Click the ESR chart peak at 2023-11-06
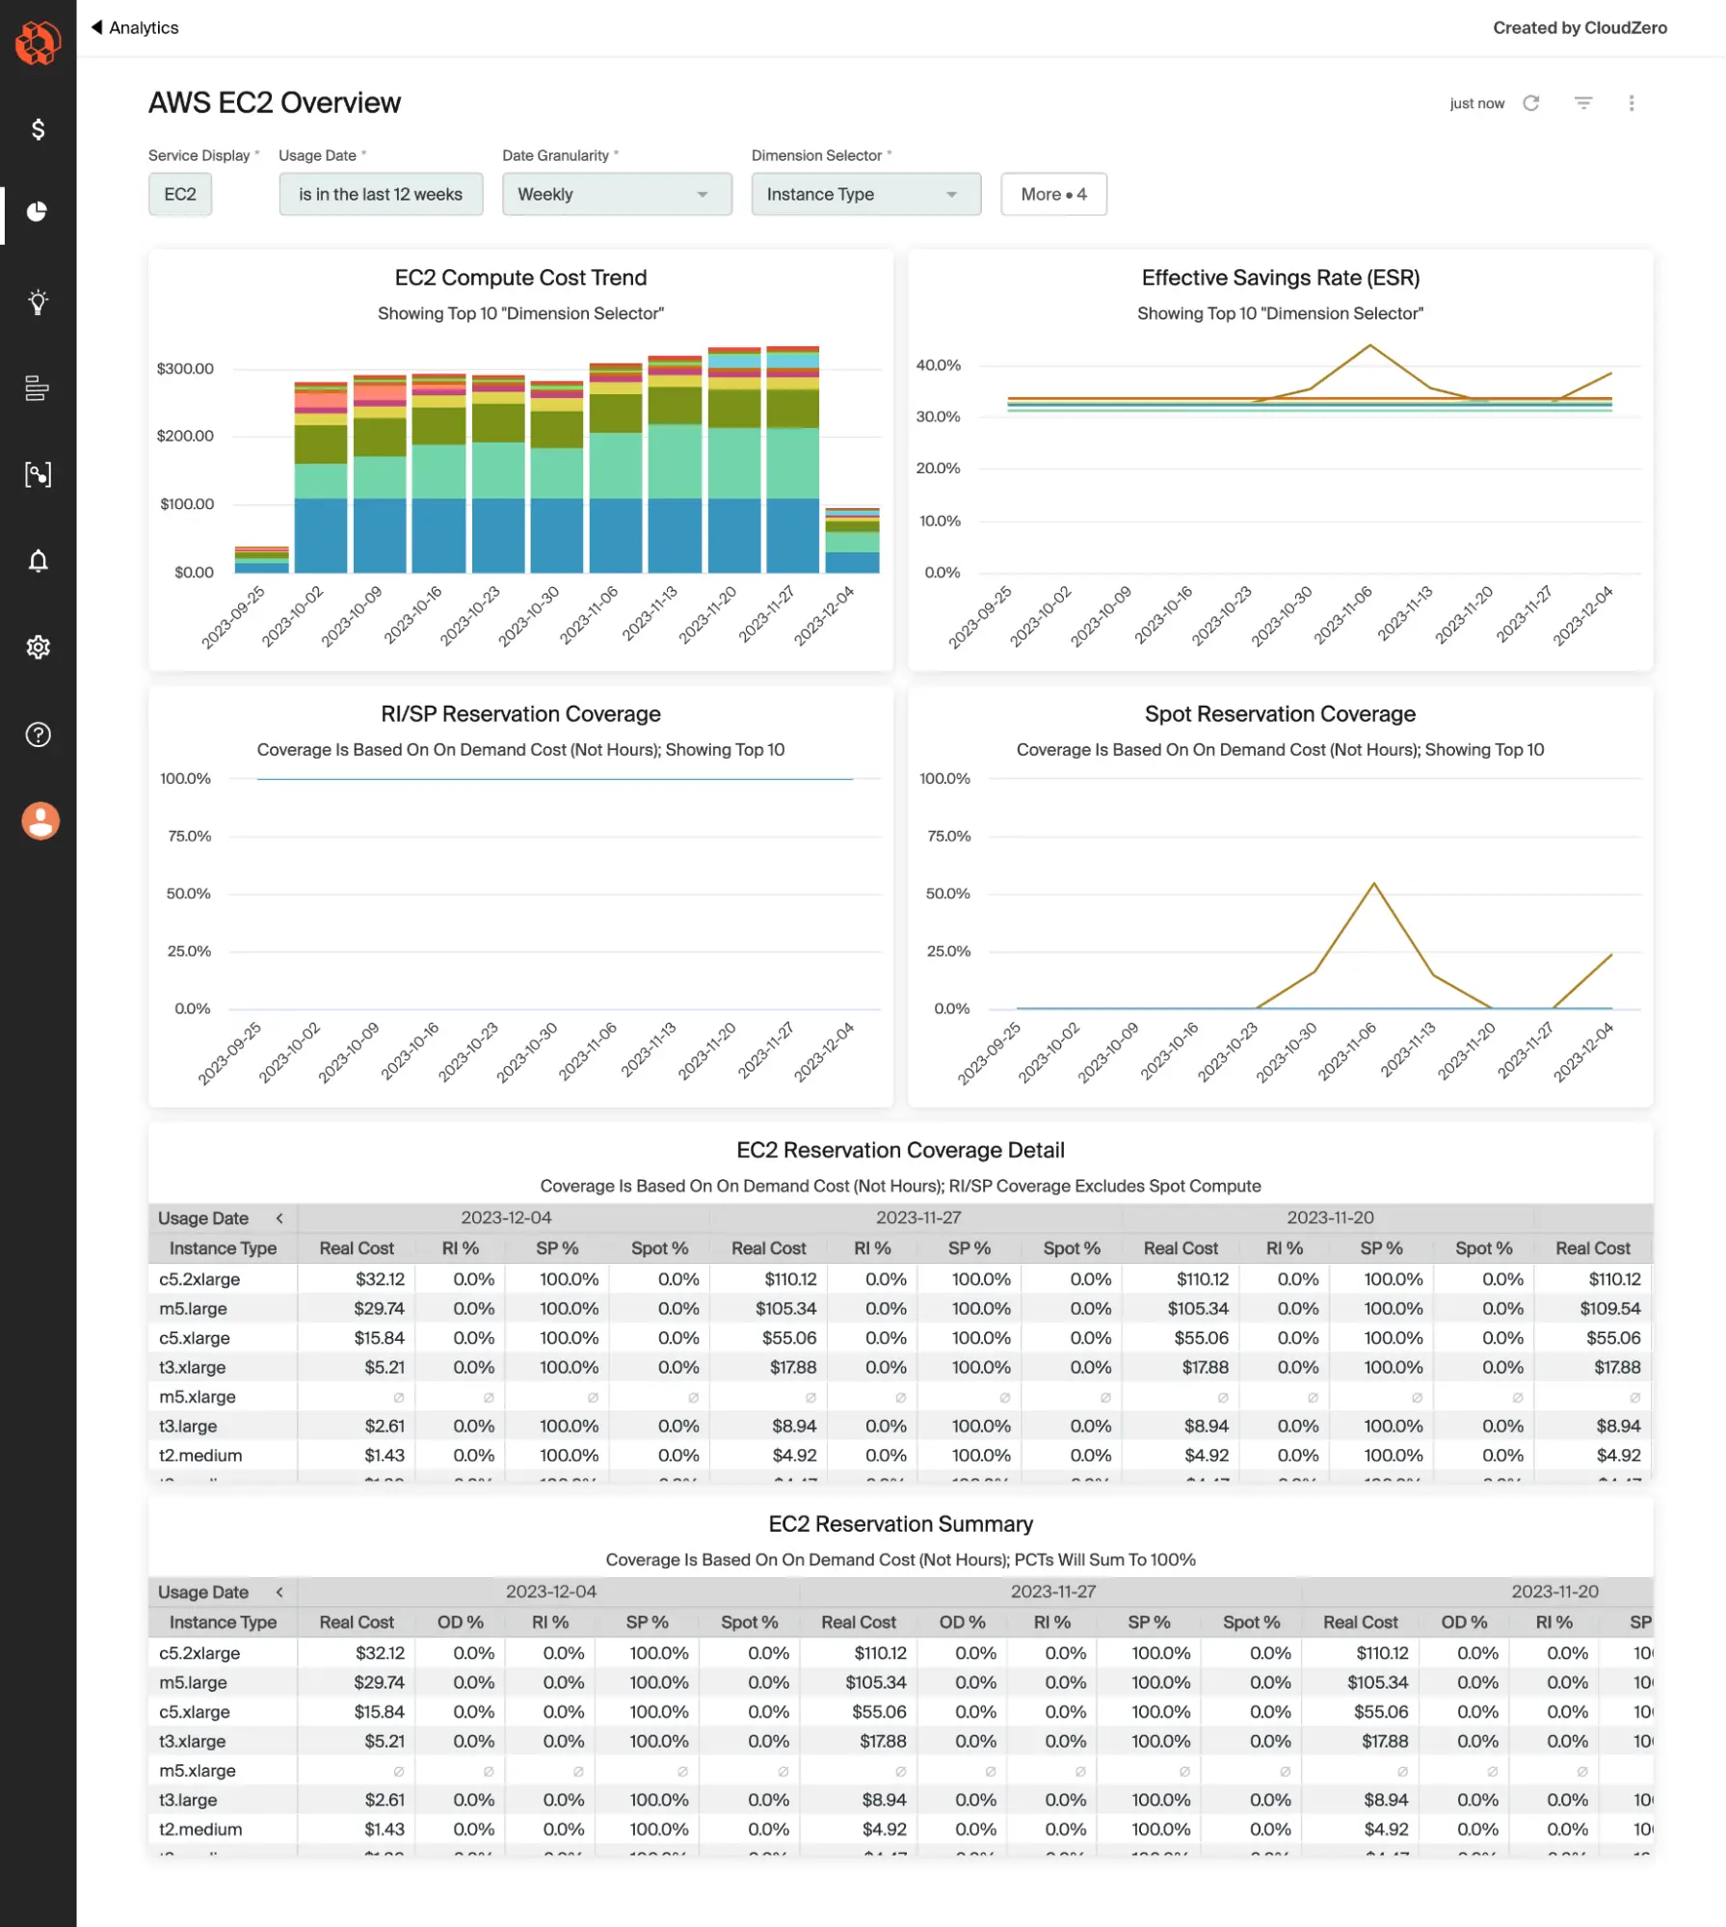Image resolution: width=1726 pixels, height=1927 pixels. click(x=1369, y=345)
